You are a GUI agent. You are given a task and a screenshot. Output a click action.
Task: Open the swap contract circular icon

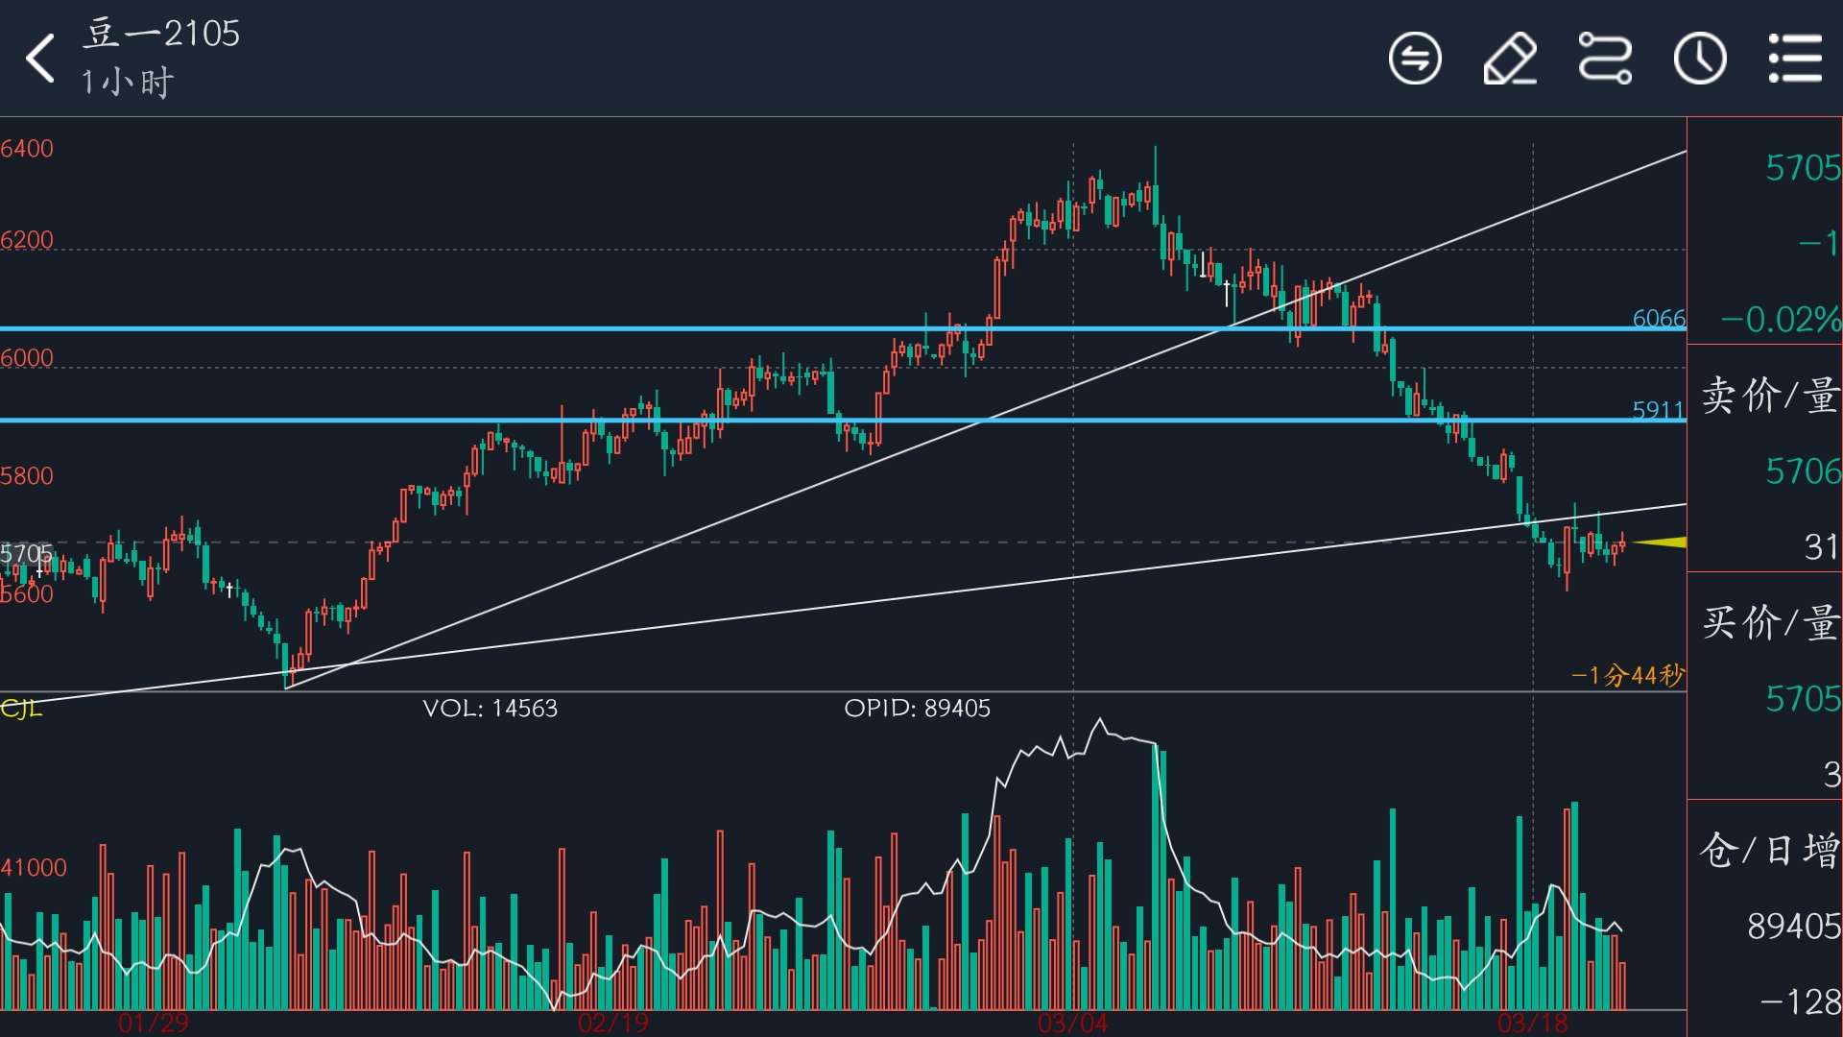(x=1414, y=59)
